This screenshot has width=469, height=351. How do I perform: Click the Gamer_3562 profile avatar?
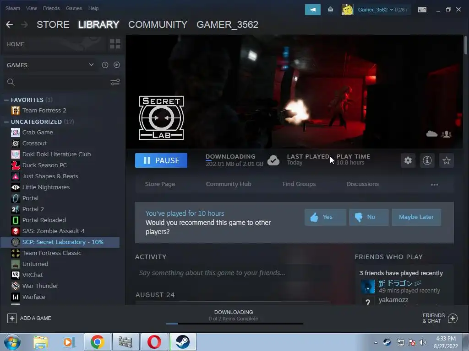pos(347,10)
